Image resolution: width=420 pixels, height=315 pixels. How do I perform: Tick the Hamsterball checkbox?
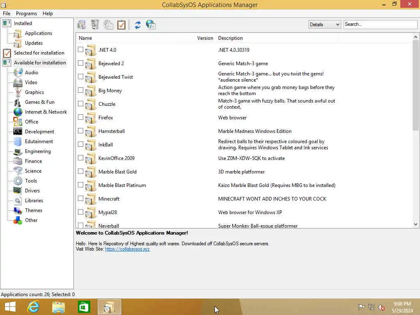[81, 130]
